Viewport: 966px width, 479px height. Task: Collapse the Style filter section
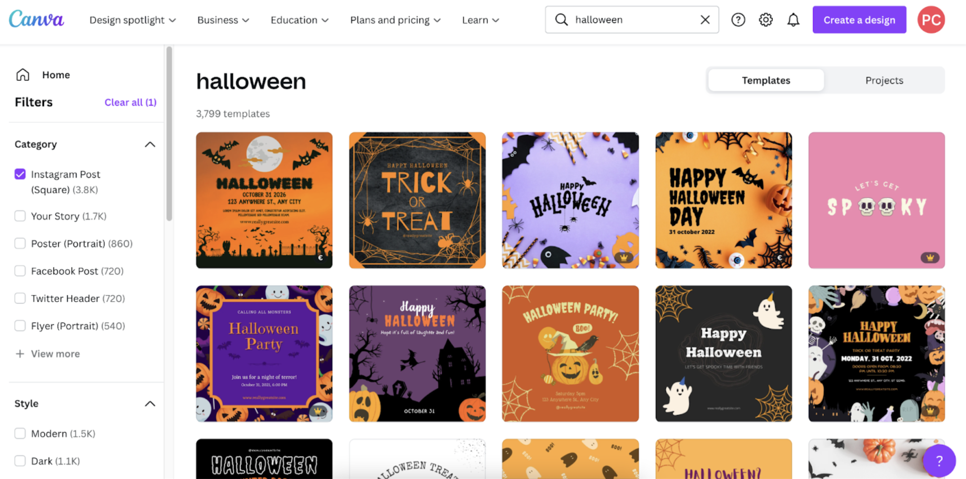[x=150, y=404]
